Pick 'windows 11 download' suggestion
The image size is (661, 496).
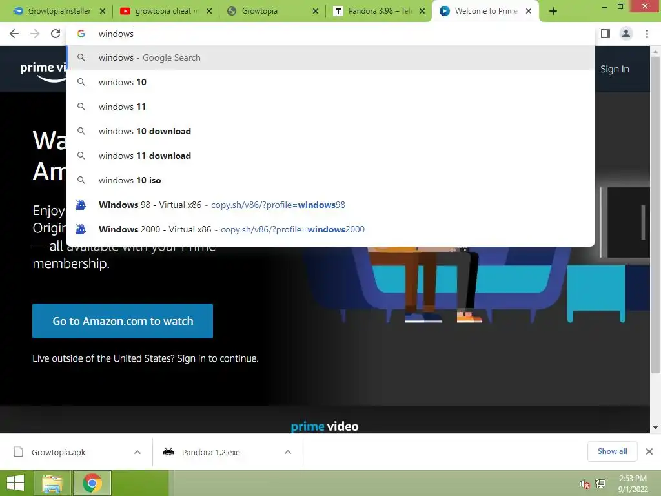coord(330,156)
